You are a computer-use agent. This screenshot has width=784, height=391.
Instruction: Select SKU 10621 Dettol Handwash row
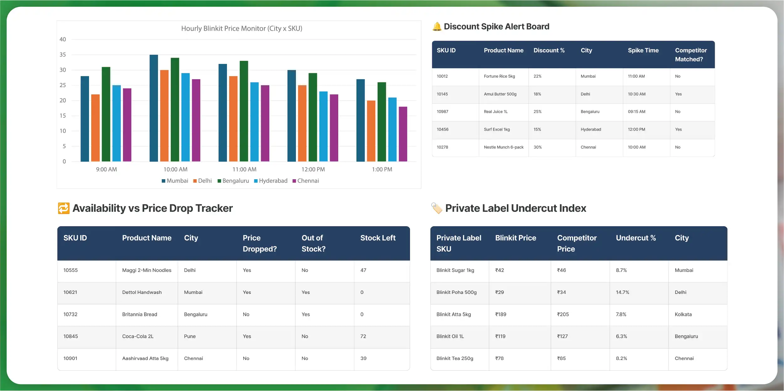click(142, 292)
